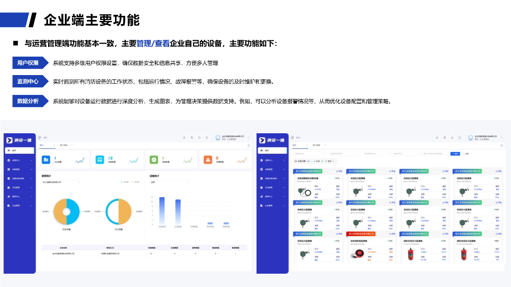This screenshot has height=287, width=511.
Task: Click the green X offline-count icon
Action: 154,160
